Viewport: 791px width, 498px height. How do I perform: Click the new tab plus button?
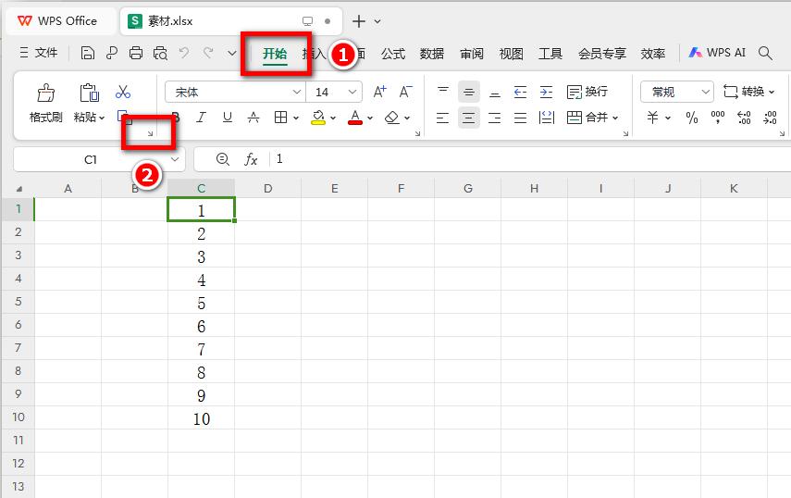click(359, 21)
